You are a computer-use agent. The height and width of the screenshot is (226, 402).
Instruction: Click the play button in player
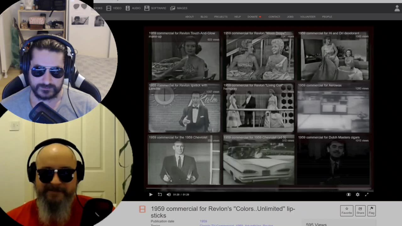pyautogui.click(x=151, y=195)
